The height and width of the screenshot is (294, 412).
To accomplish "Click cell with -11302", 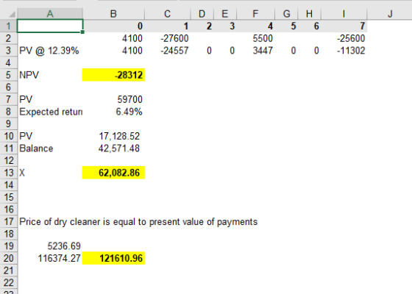I will coord(344,51).
